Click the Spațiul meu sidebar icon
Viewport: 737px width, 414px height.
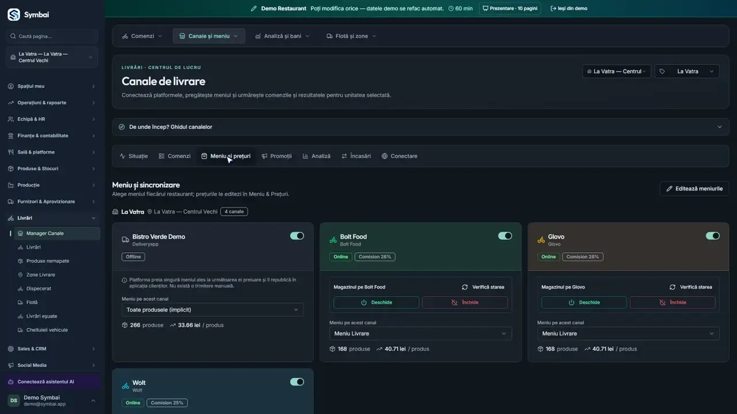point(11,86)
